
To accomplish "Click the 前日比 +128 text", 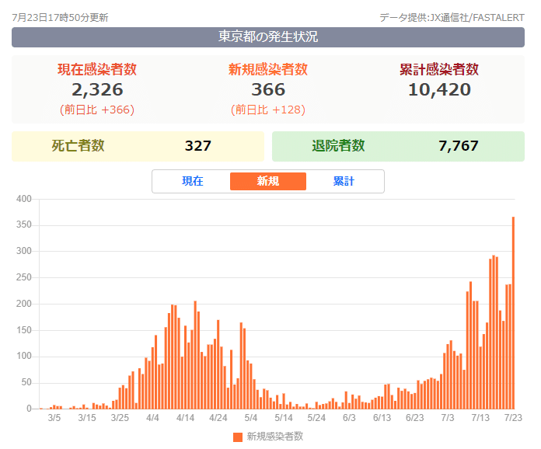I will tap(268, 110).
